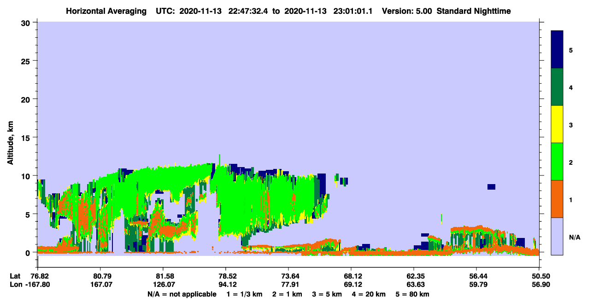This screenshot has width=599, height=307.
Task: Click legend text '4 = 20 km'
Action: (x=369, y=294)
